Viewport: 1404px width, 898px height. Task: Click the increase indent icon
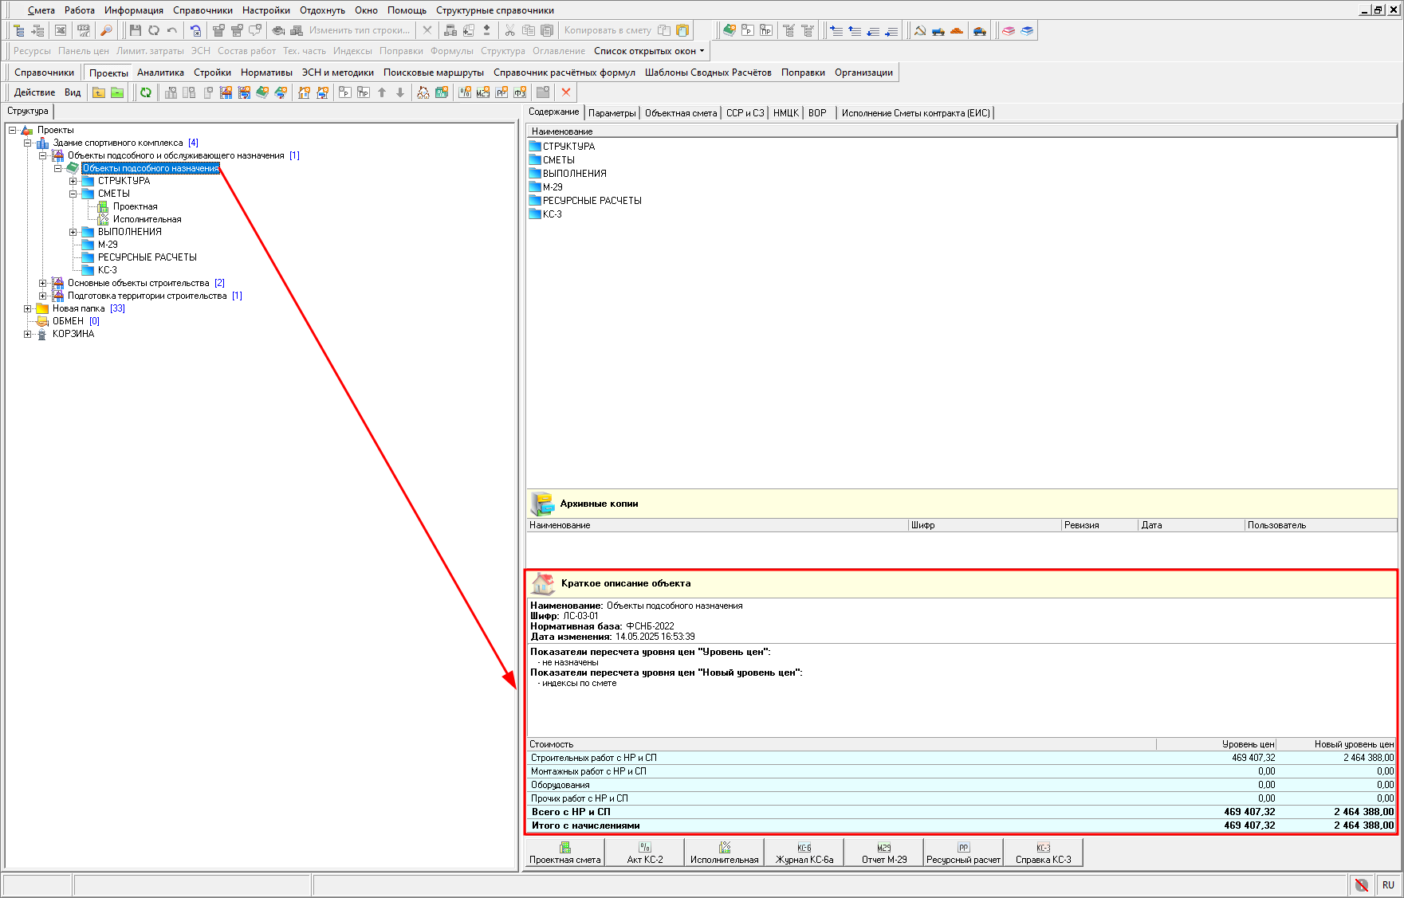[x=836, y=30]
